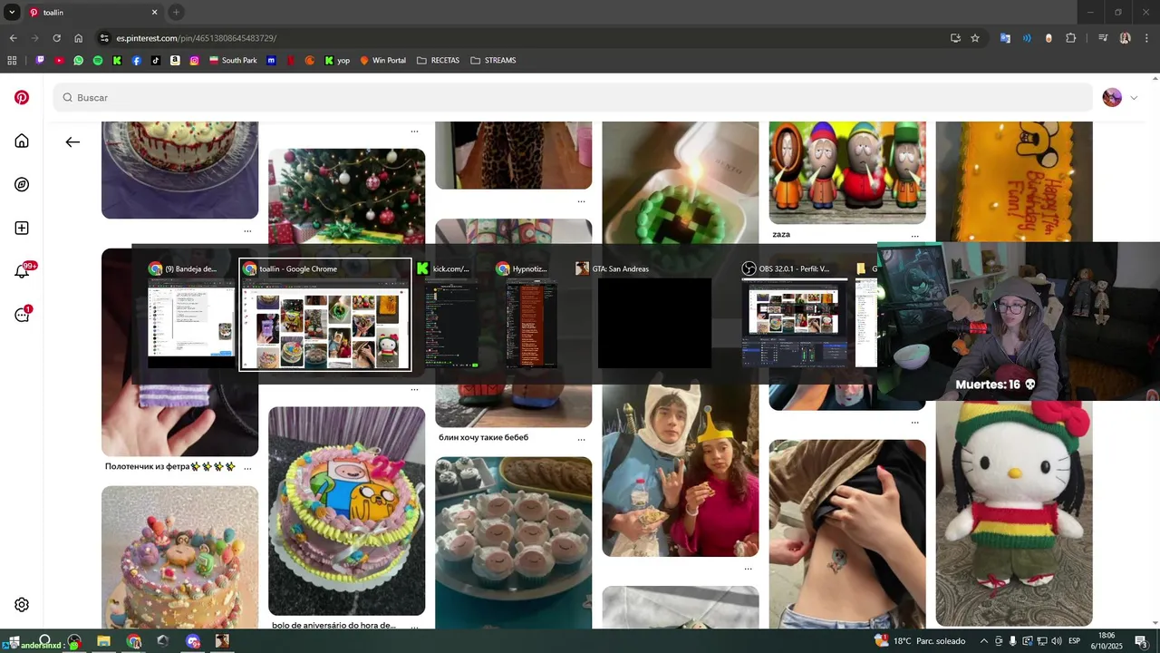Click the Create pin plus icon
This screenshot has height=653, width=1160.
[22, 228]
